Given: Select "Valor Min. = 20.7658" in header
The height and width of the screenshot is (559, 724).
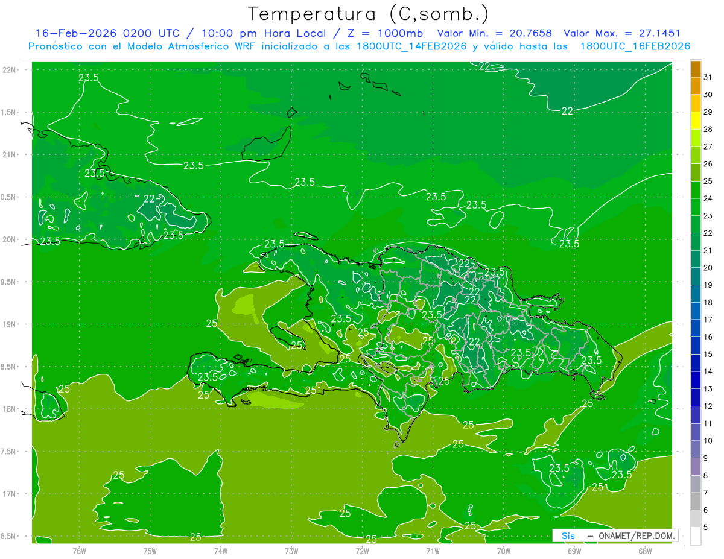Looking at the screenshot, I should click(x=495, y=33).
